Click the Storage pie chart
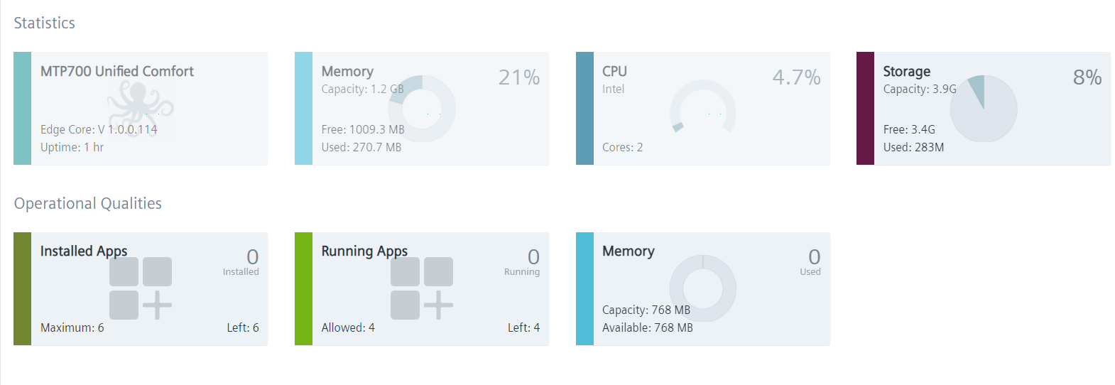The image size is (1115, 385). click(x=984, y=109)
